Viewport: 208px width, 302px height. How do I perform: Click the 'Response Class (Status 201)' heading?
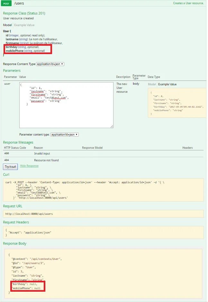(x=24, y=13)
